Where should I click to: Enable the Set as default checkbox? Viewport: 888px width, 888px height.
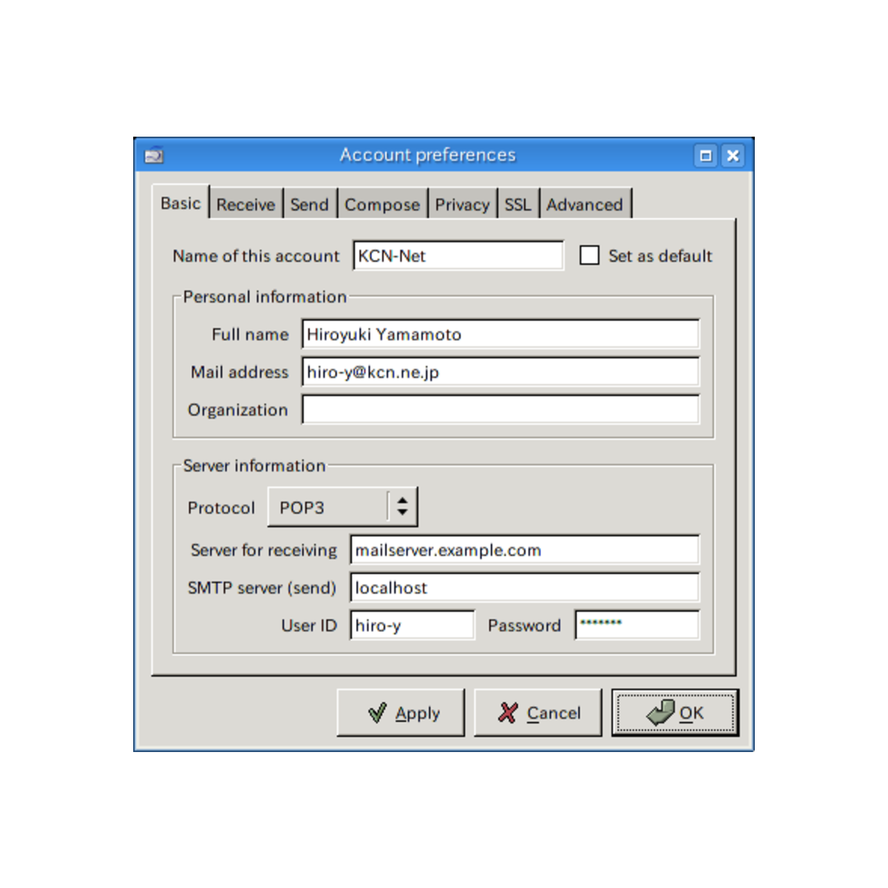pyautogui.click(x=590, y=256)
